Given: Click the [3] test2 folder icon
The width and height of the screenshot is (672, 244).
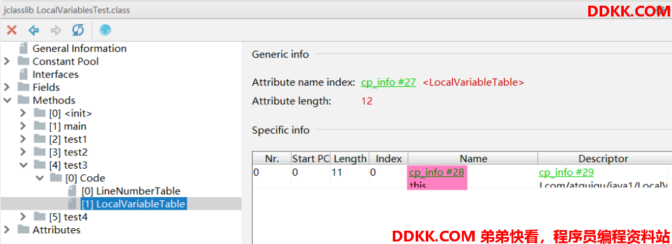Looking at the screenshot, I should coord(40,152).
